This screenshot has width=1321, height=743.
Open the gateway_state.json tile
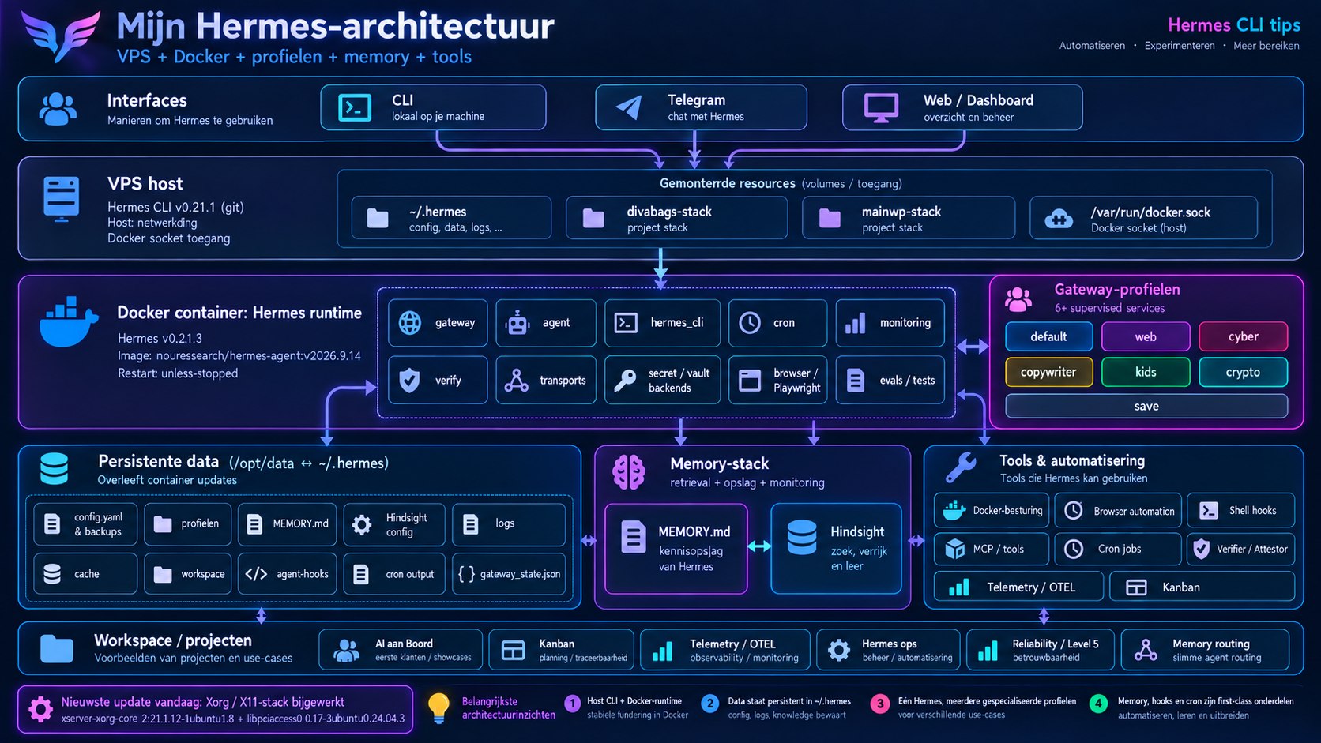(x=509, y=574)
